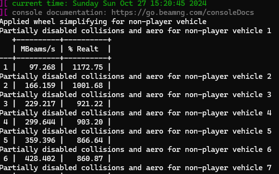This screenshot has height=174, width=279.
Task: Select the value 428.402 in row 6
Action: 40,159
